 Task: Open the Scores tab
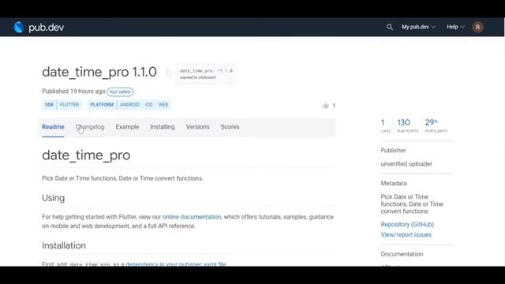pyautogui.click(x=230, y=127)
